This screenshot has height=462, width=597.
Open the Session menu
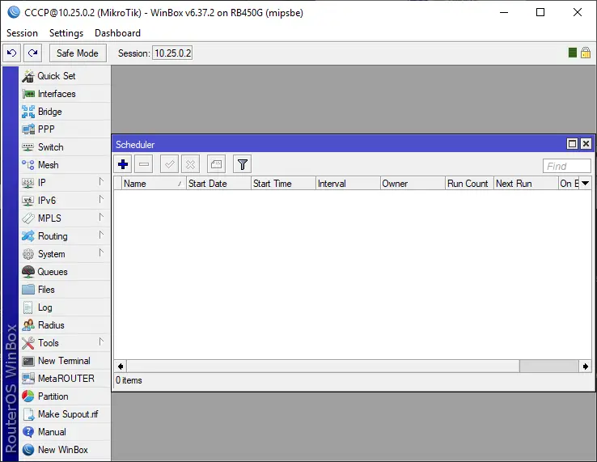click(x=22, y=33)
